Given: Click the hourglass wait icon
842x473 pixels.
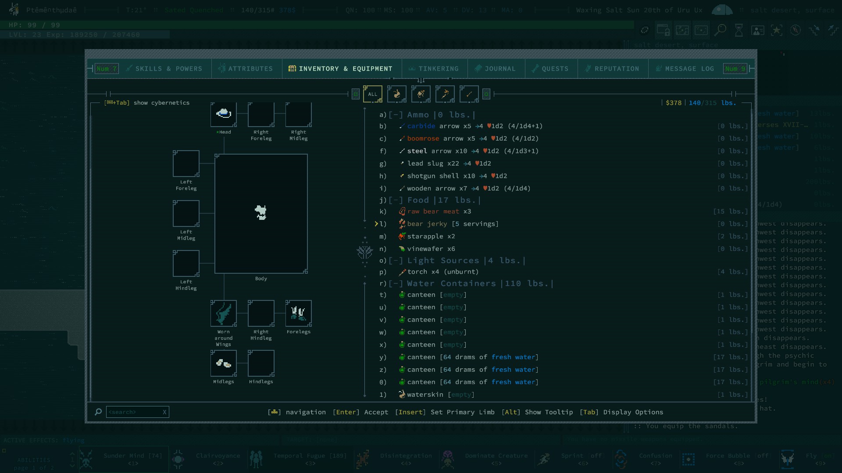Looking at the screenshot, I should [739, 30].
